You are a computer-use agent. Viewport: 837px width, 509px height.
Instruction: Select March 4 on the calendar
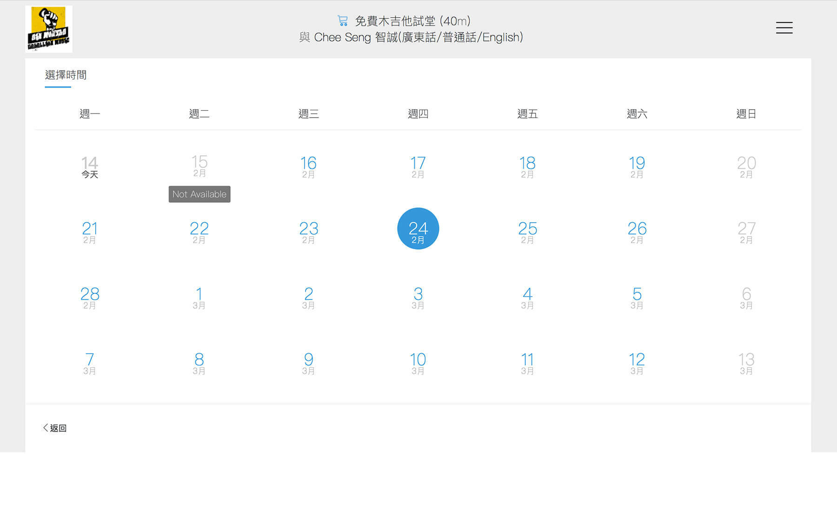[527, 298]
